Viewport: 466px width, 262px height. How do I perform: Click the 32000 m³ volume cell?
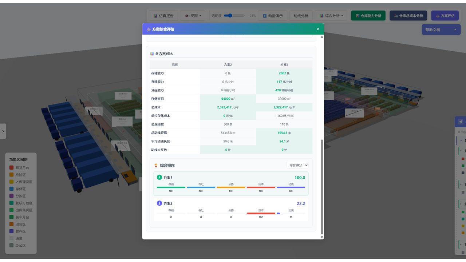tap(284, 99)
